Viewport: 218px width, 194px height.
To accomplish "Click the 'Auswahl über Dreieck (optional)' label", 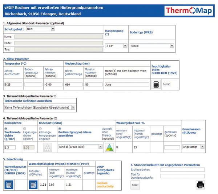I will 108,134.
